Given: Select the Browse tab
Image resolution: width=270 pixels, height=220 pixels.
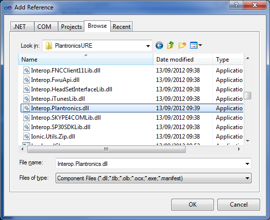Looking at the screenshot, I should coord(97,26).
